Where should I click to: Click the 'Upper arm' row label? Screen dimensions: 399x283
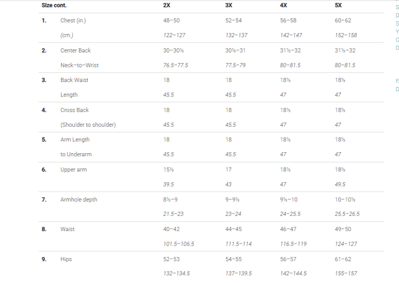73,170
